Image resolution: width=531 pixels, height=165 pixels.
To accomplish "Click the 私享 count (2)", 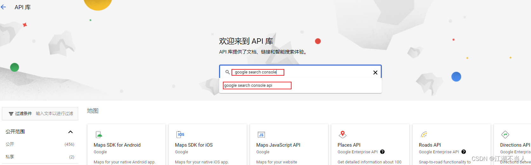I will click(x=71, y=157).
